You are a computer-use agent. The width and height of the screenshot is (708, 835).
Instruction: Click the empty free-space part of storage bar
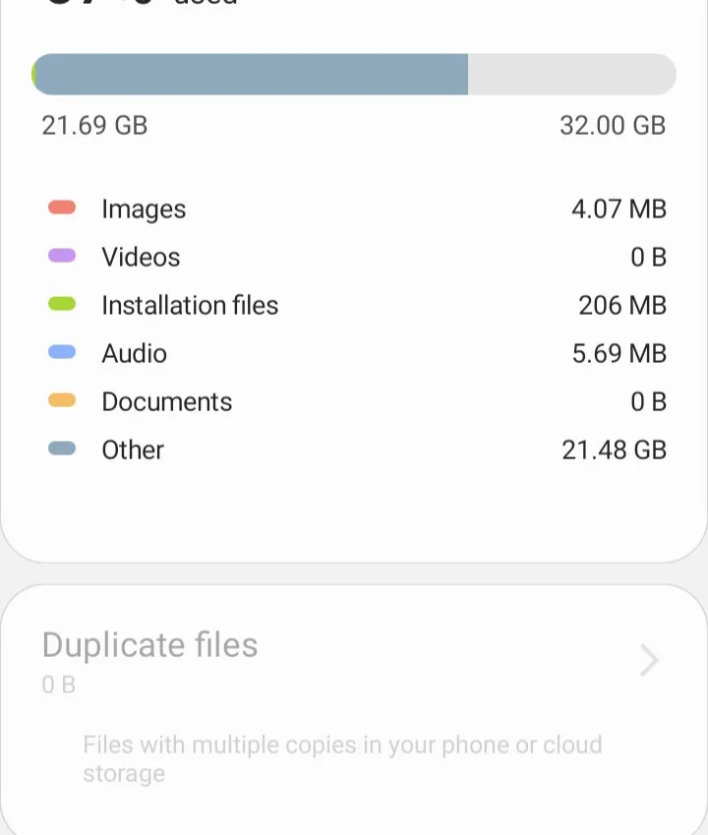(x=570, y=75)
